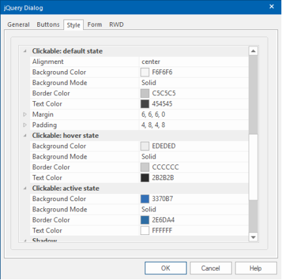
Task: Pick hover state CCCCCC border swatch
Action: (x=145, y=167)
